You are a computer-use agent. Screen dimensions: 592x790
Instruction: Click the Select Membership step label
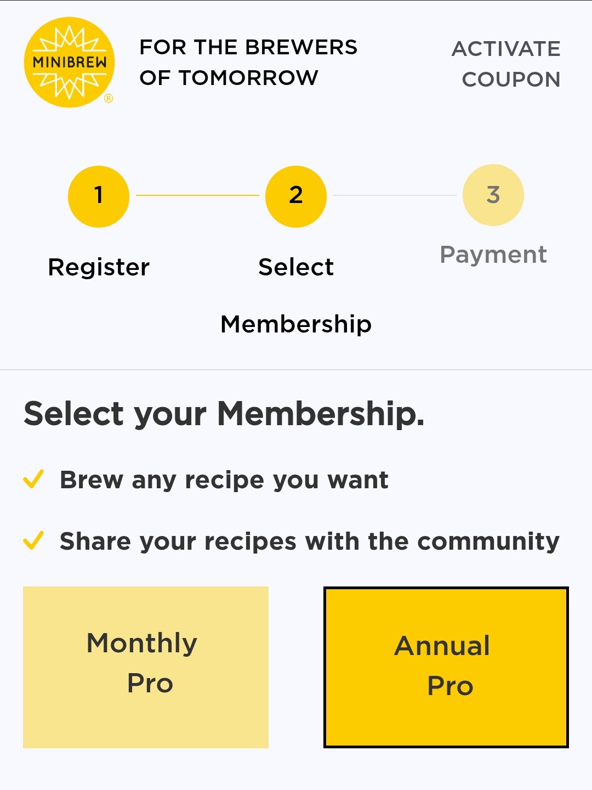pos(296,295)
